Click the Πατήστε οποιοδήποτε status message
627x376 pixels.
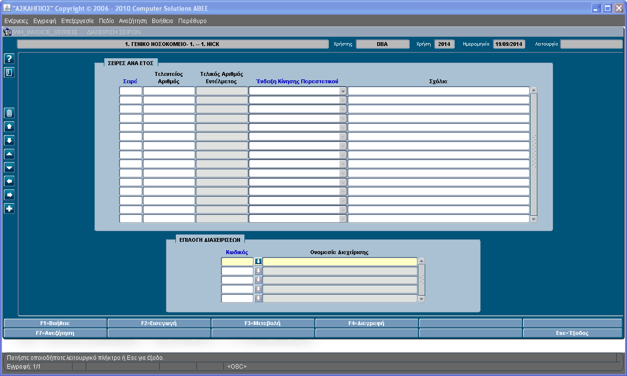click(x=85, y=358)
